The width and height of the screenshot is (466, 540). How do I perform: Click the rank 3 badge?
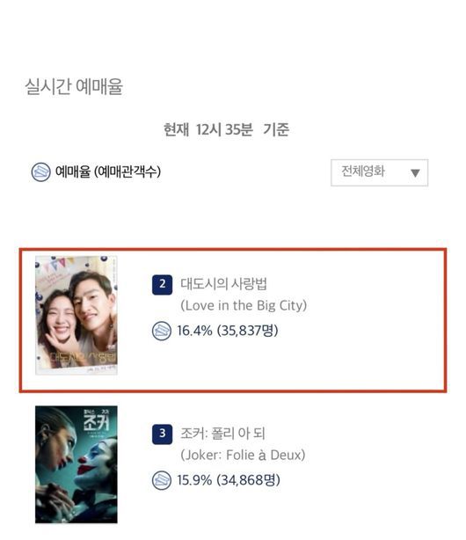(163, 434)
